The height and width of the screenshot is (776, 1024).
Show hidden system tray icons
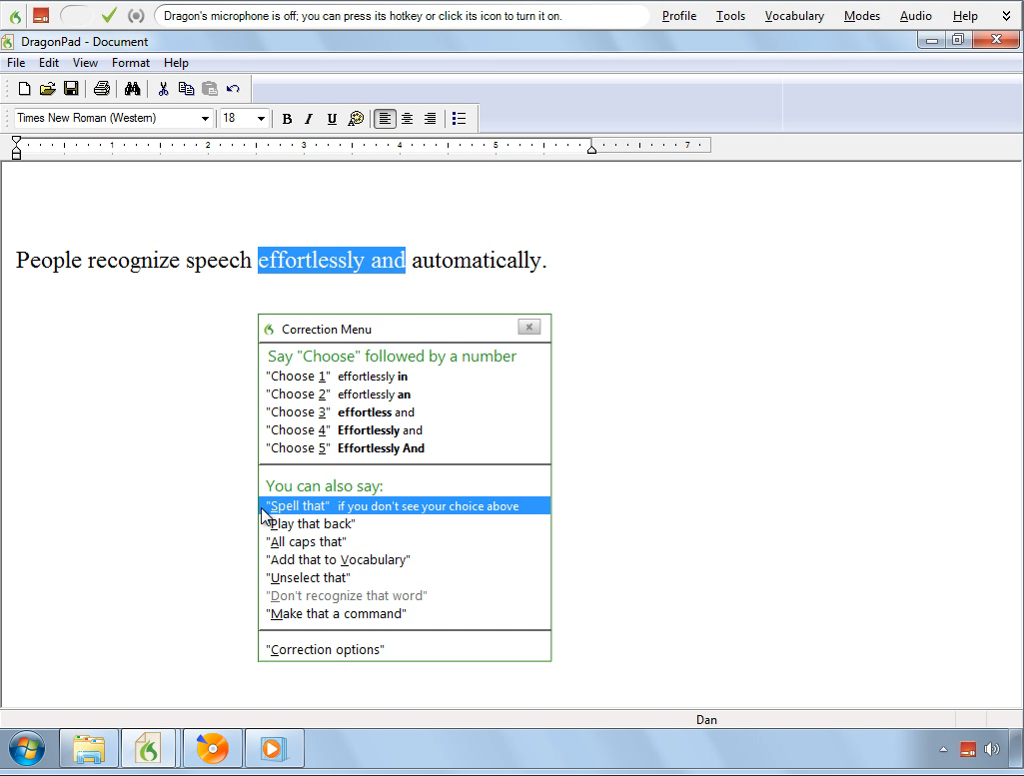tap(943, 749)
